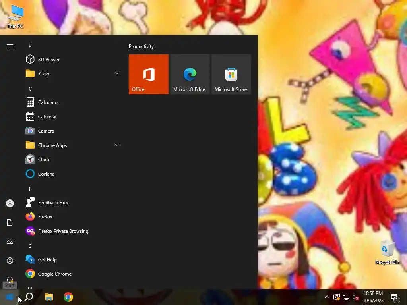This screenshot has width=407, height=305.
Task: Show hidden tray icons arrow
Action: tap(327, 297)
